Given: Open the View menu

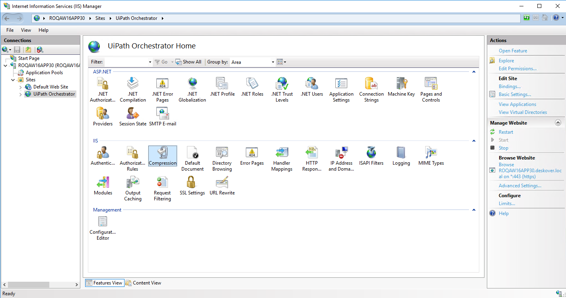Looking at the screenshot, I should [26, 30].
